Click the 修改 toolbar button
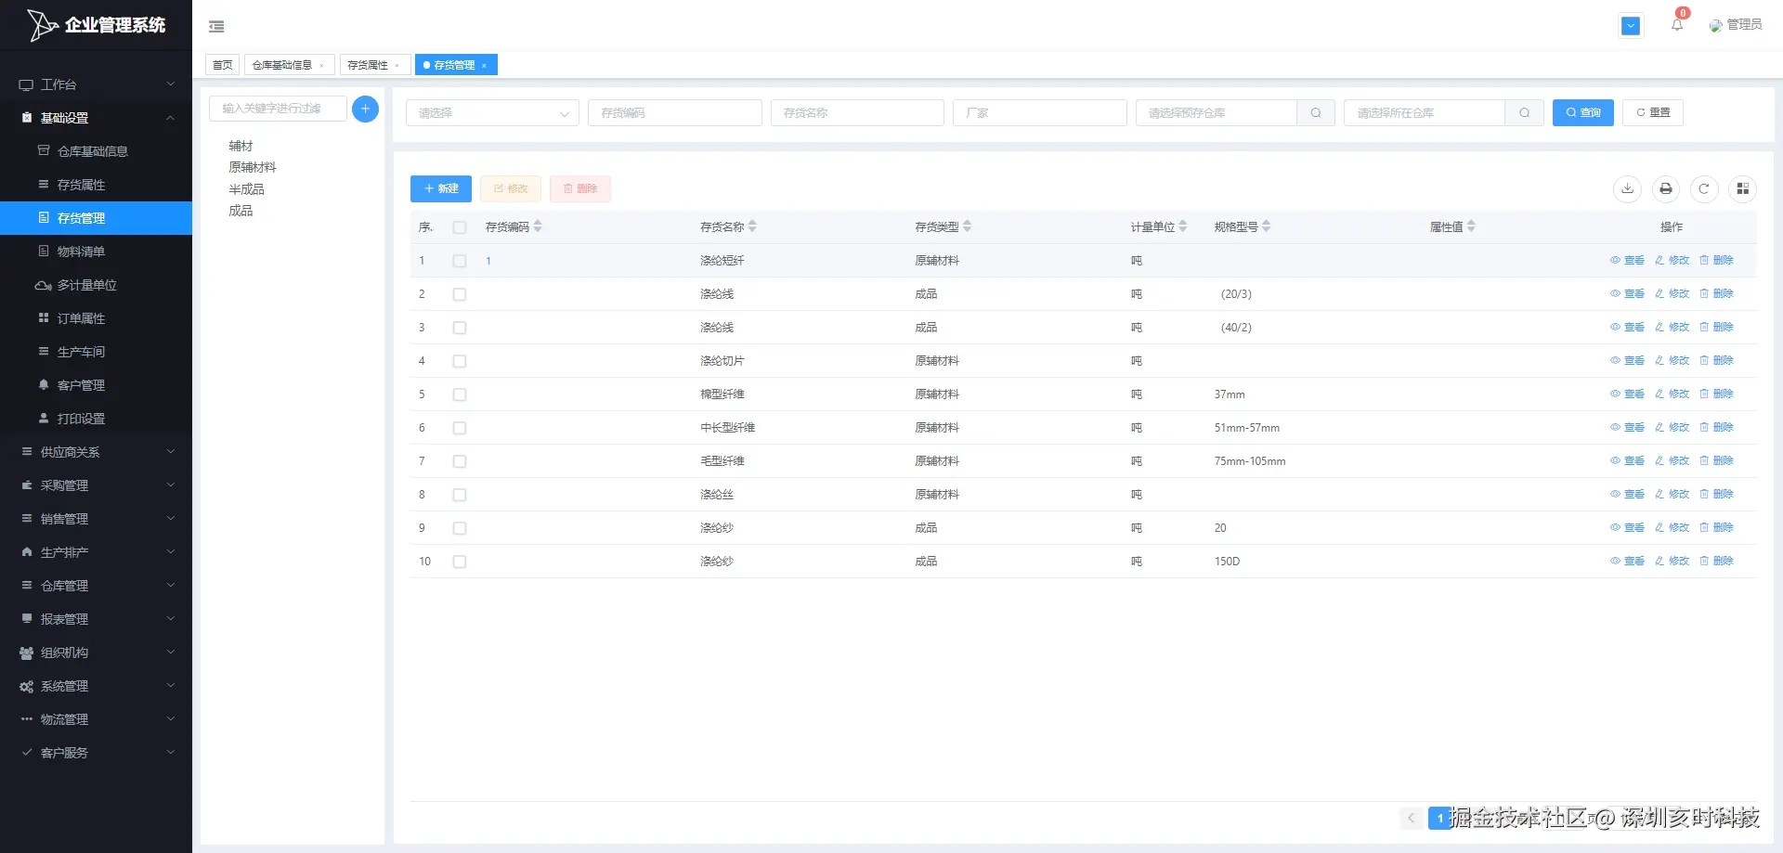 pos(511,188)
